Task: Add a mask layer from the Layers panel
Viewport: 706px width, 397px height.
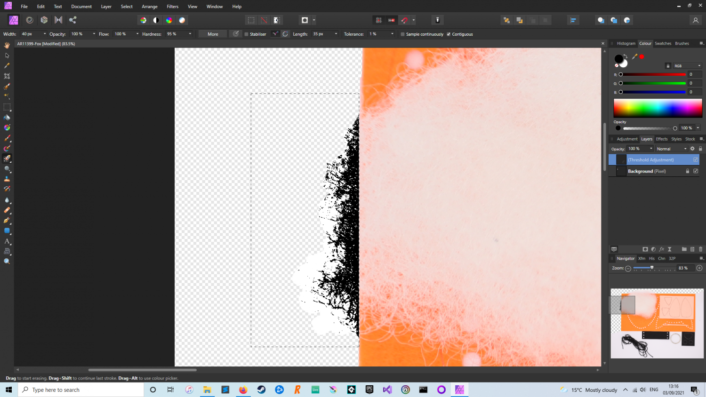Action: [645, 249]
